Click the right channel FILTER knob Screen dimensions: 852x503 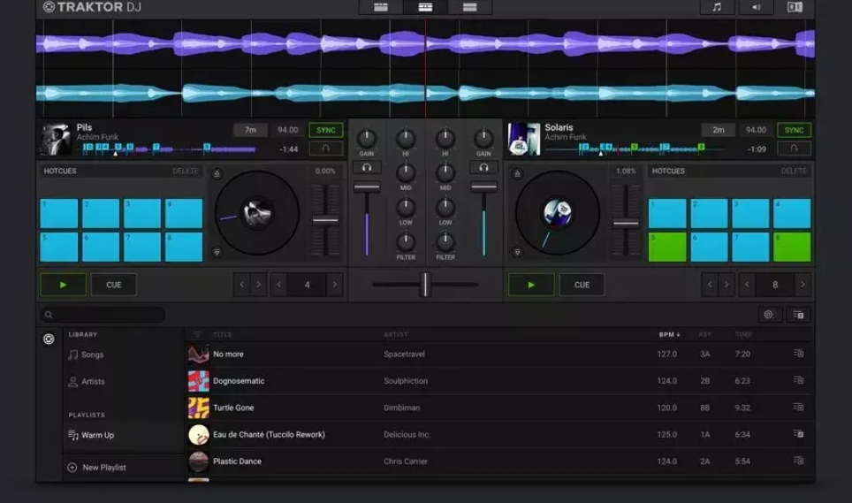tap(445, 242)
